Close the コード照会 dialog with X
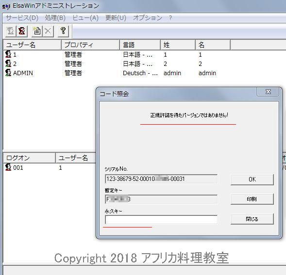Image resolution: width=286 pixels, height=275 pixels. tap(268, 92)
